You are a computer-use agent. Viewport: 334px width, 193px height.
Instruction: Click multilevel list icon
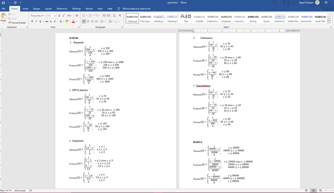tap(97, 16)
